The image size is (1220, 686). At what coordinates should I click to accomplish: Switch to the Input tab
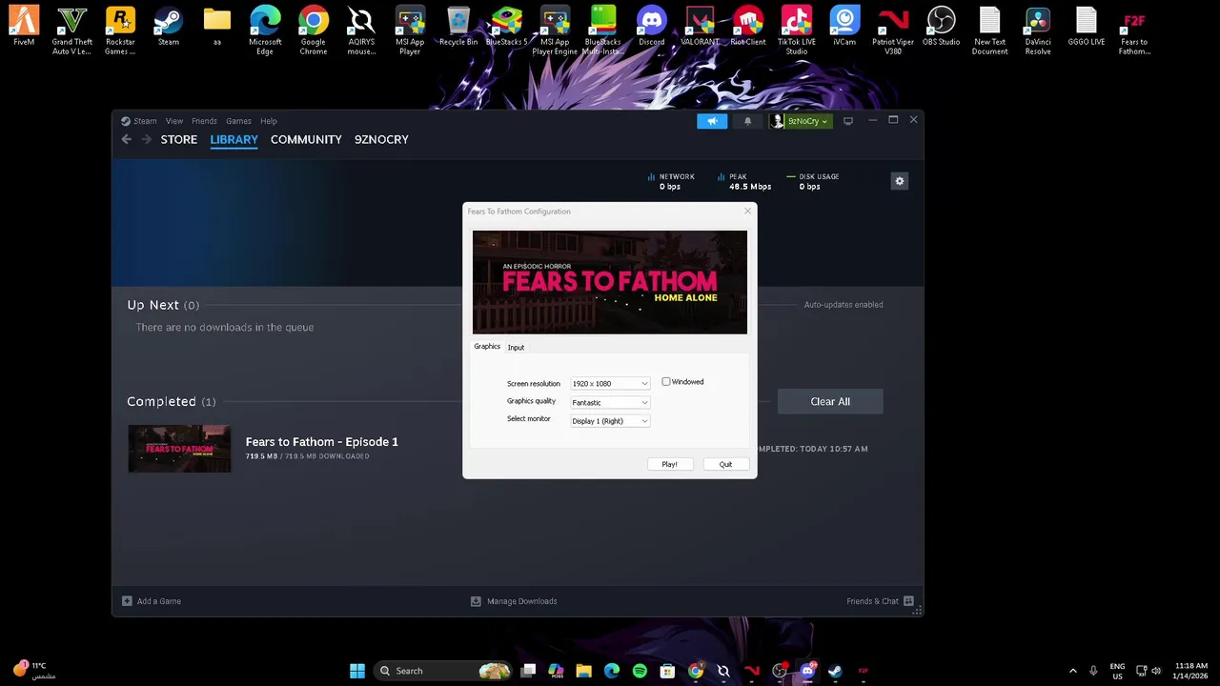click(516, 347)
